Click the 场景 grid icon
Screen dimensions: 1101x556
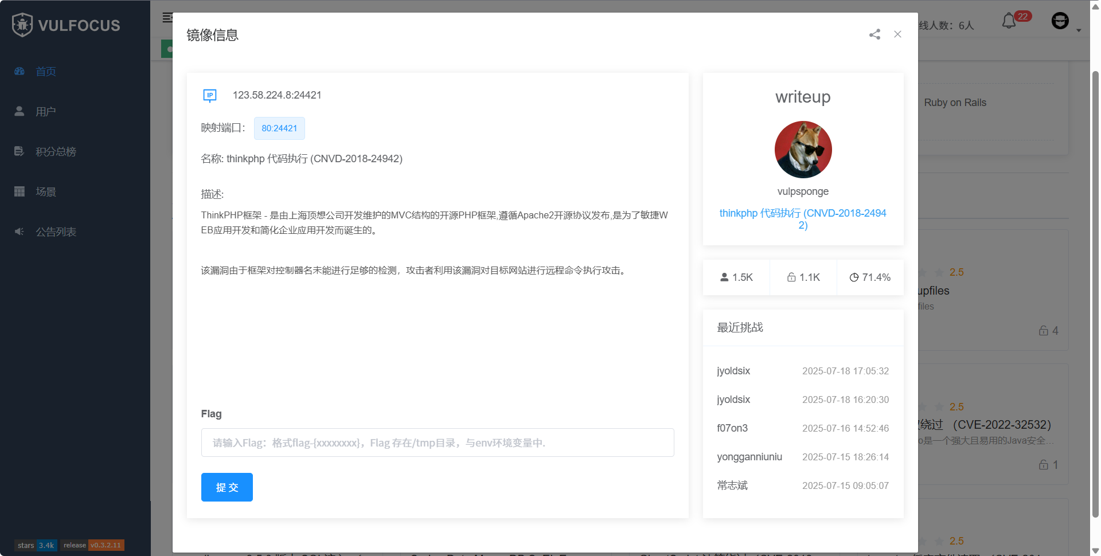(x=19, y=191)
